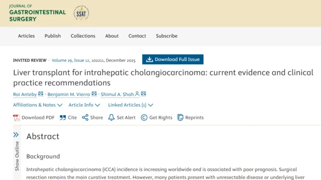Click the Share icon
This screenshot has height=180, width=321.
85,118
